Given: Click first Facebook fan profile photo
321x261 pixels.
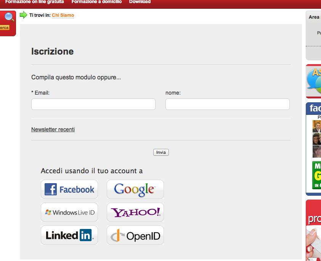Looking at the screenshot, I should click(317, 126).
